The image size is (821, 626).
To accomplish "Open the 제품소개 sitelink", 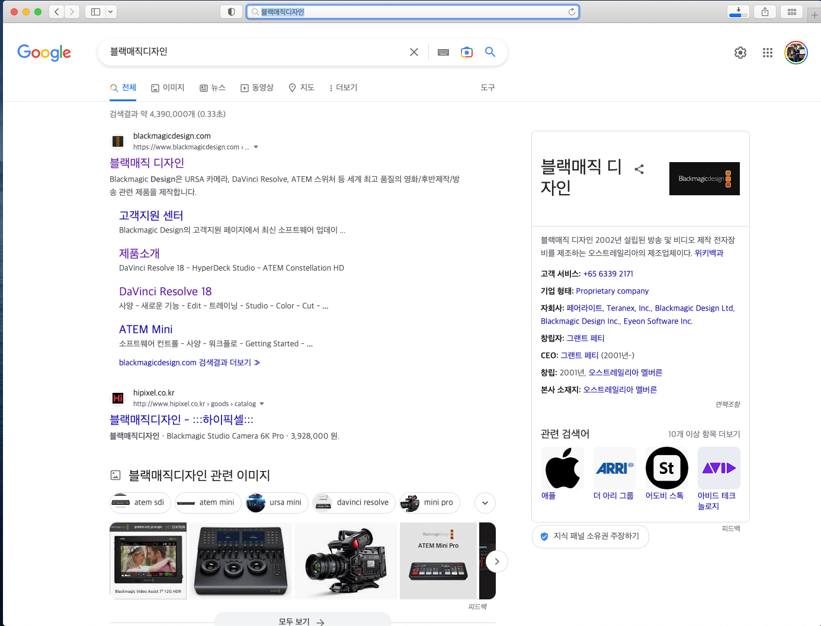I will 139,253.
